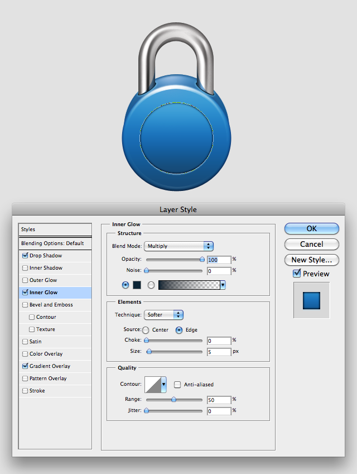Enable the Inner Shadow checkbox
Viewport: 357px width, 474px height.
point(25,268)
